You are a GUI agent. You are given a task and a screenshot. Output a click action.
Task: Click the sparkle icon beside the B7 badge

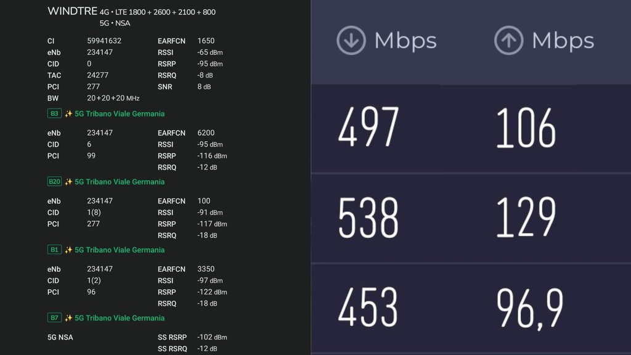click(x=68, y=318)
